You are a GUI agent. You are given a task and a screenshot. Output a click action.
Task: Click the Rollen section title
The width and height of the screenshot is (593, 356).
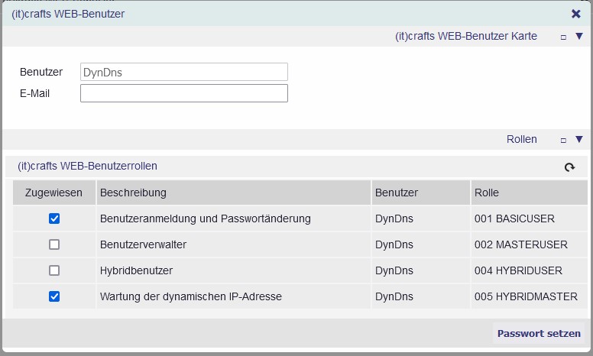[521, 139]
